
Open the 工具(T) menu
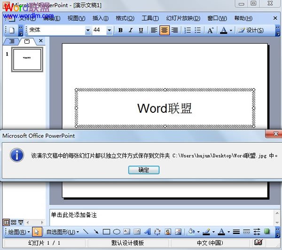click(150, 18)
